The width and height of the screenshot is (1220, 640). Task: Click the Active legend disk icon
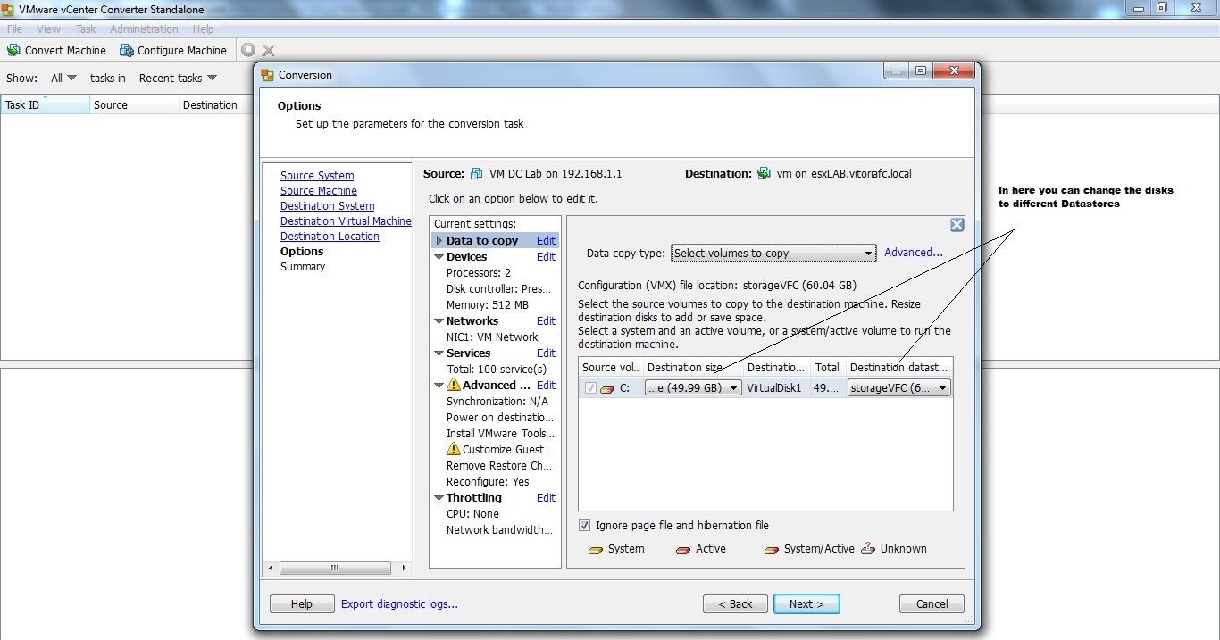click(x=682, y=550)
